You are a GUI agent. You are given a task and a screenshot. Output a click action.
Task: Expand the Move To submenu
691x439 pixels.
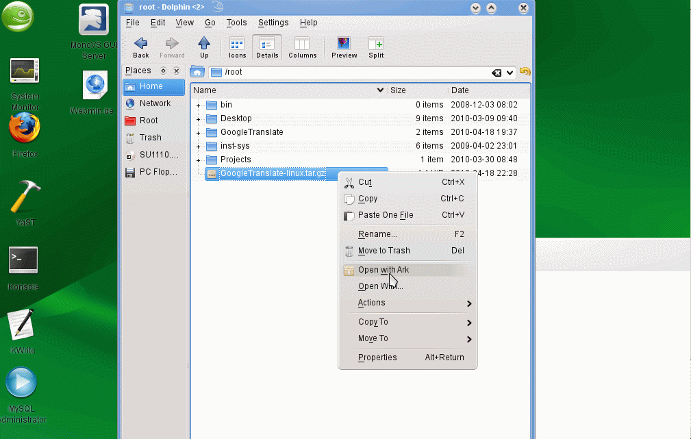click(x=407, y=338)
